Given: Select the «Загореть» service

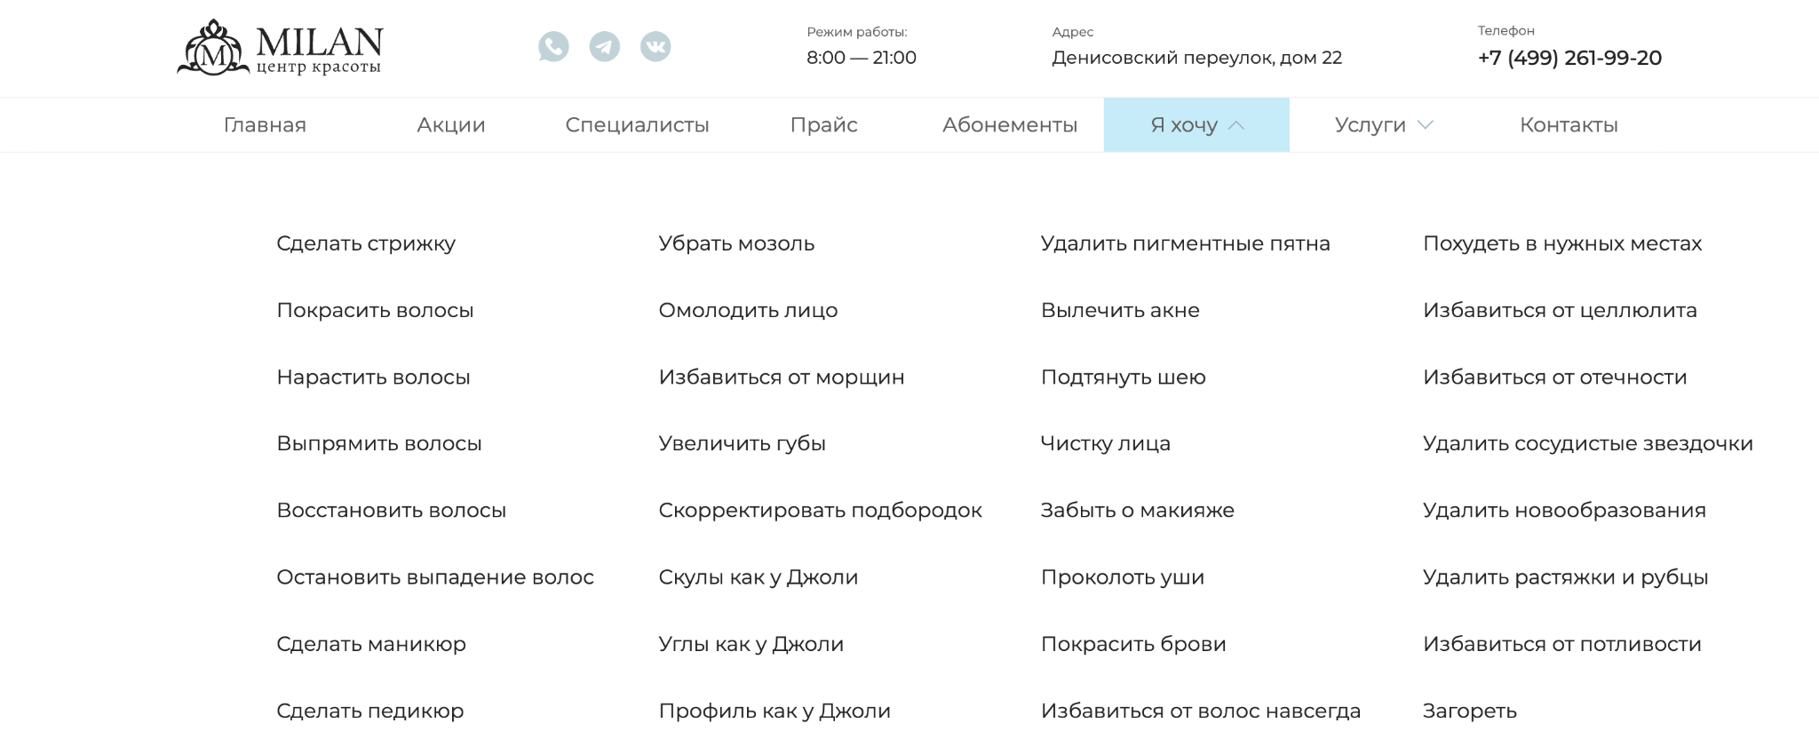Looking at the screenshot, I should tap(1470, 710).
